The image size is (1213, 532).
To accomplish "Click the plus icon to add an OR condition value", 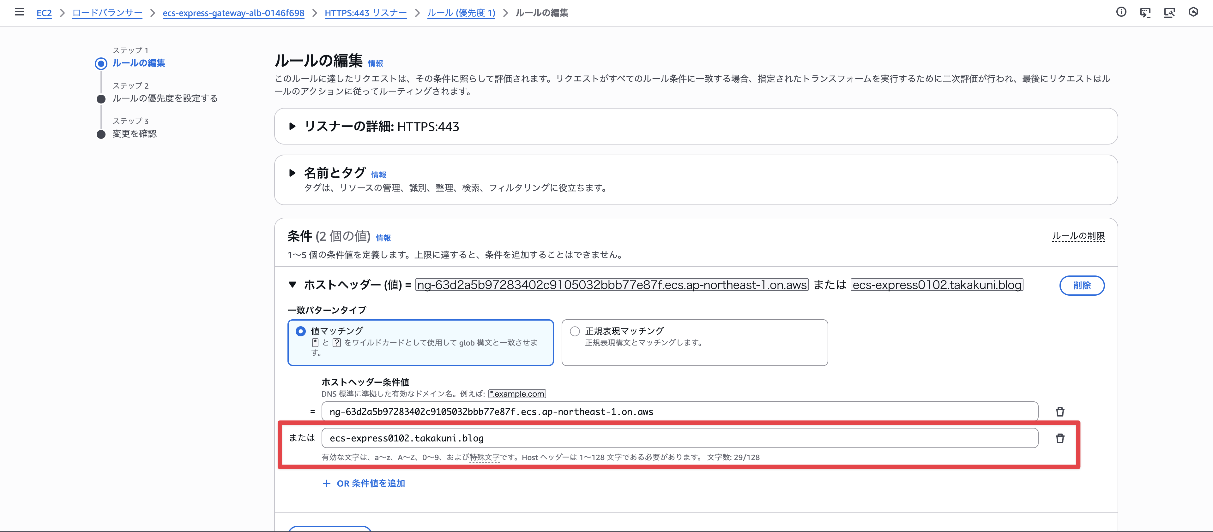I will [x=326, y=483].
